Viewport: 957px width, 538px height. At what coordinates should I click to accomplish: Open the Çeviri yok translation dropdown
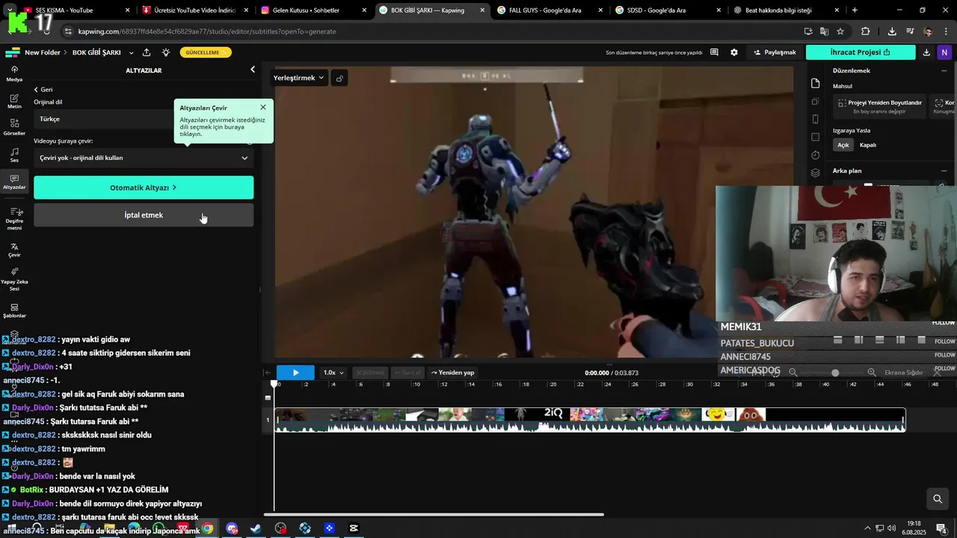[144, 158]
